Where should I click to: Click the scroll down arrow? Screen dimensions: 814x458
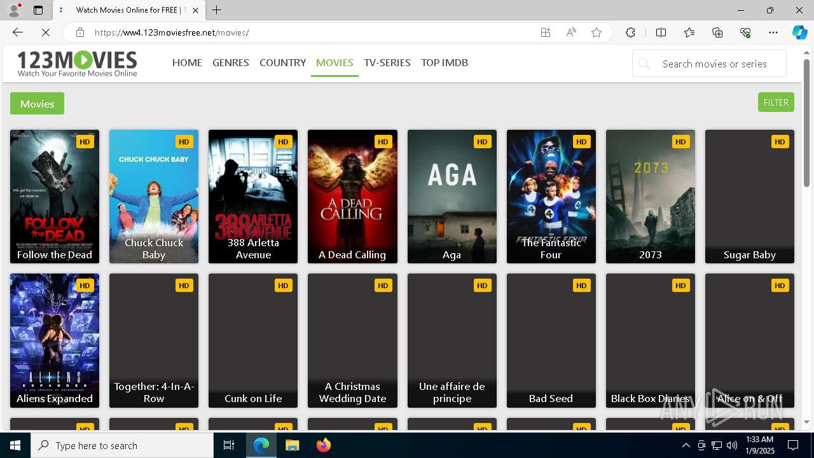coord(806,422)
